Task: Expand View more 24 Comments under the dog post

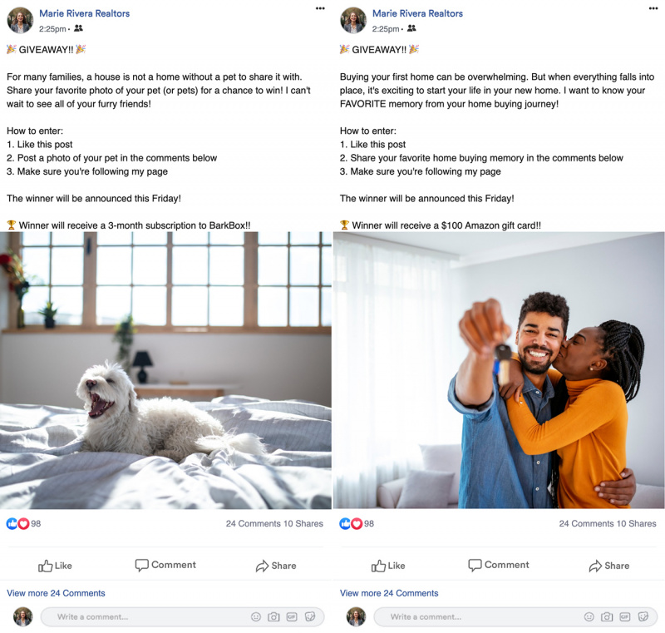Action: tap(56, 593)
